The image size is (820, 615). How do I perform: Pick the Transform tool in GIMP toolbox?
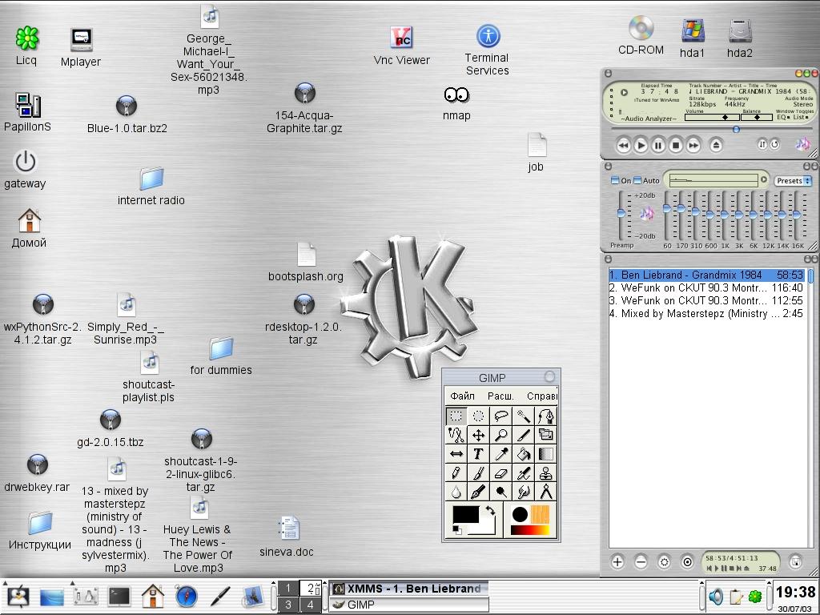pyautogui.click(x=546, y=435)
